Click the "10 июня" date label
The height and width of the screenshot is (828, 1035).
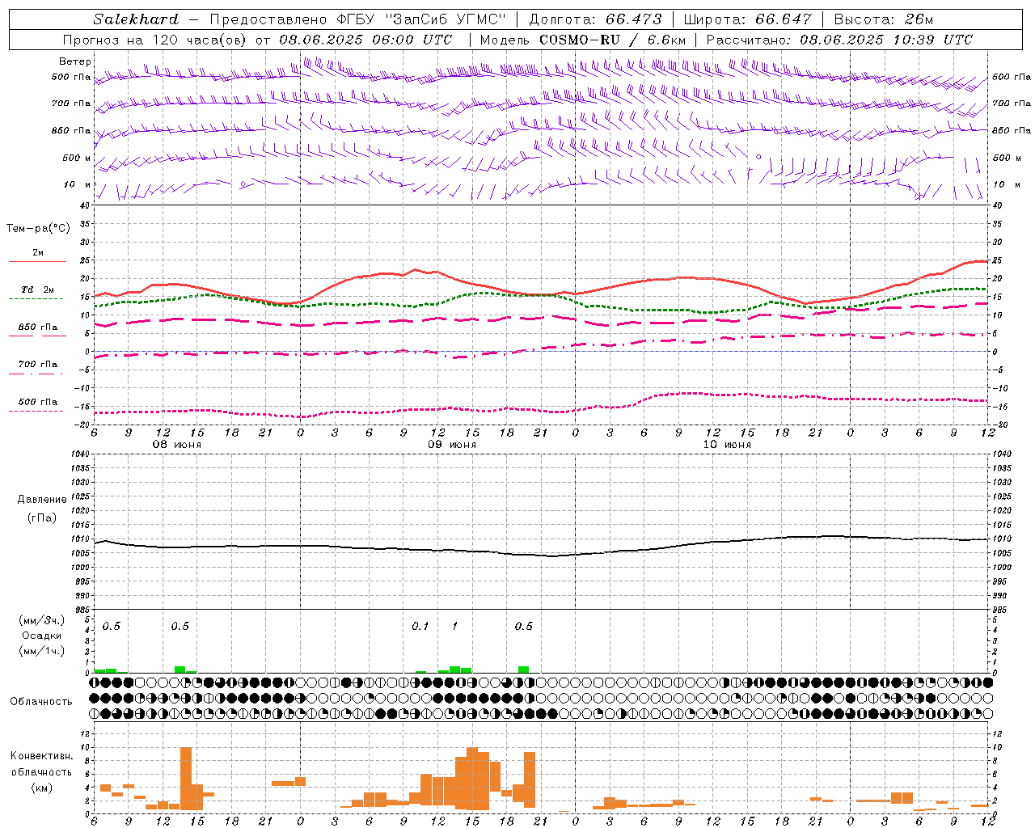click(x=727, y=445)
